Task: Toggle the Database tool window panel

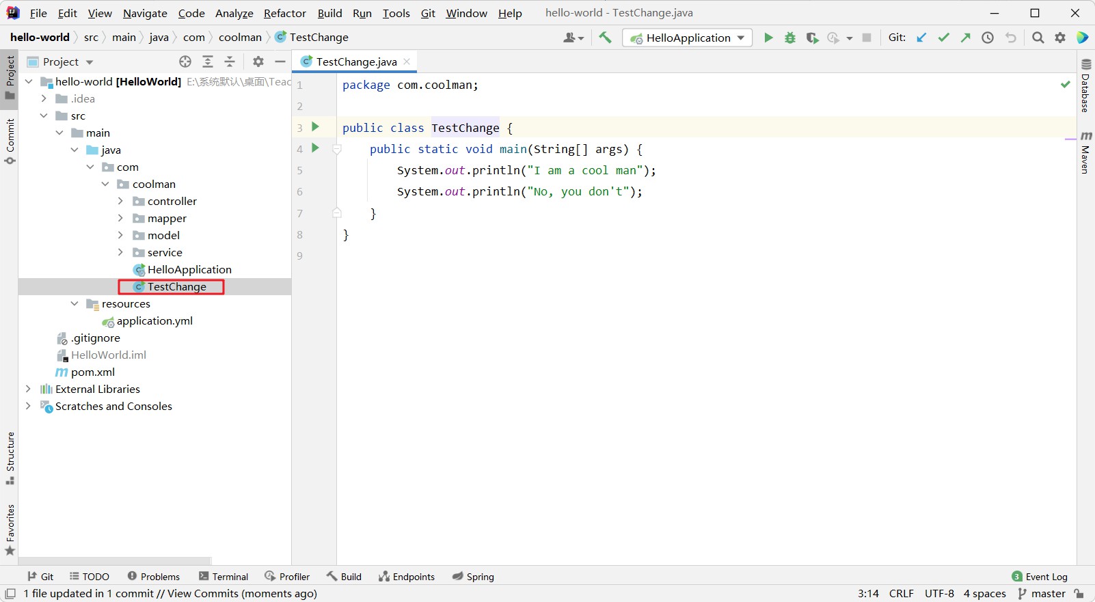Action: (1085, 85)
